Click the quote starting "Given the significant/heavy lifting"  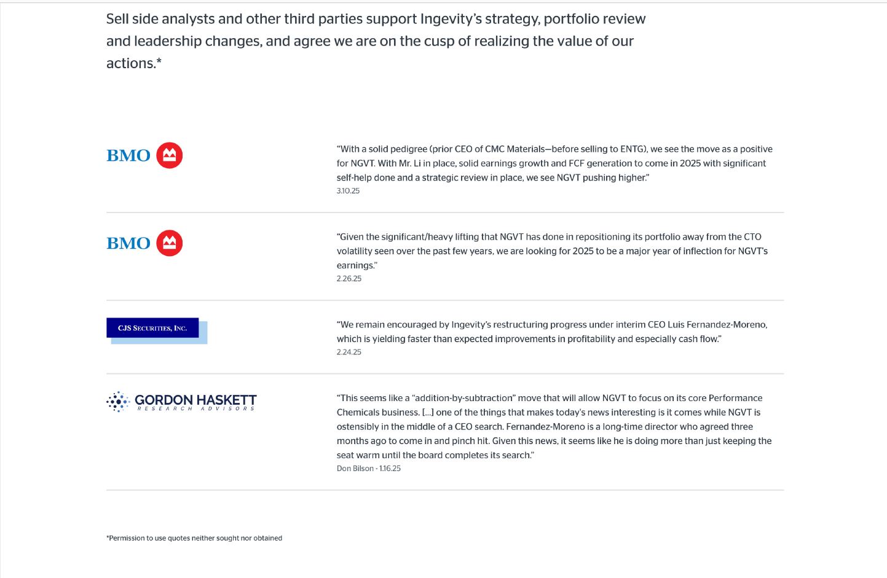click(x=551, y=251)
